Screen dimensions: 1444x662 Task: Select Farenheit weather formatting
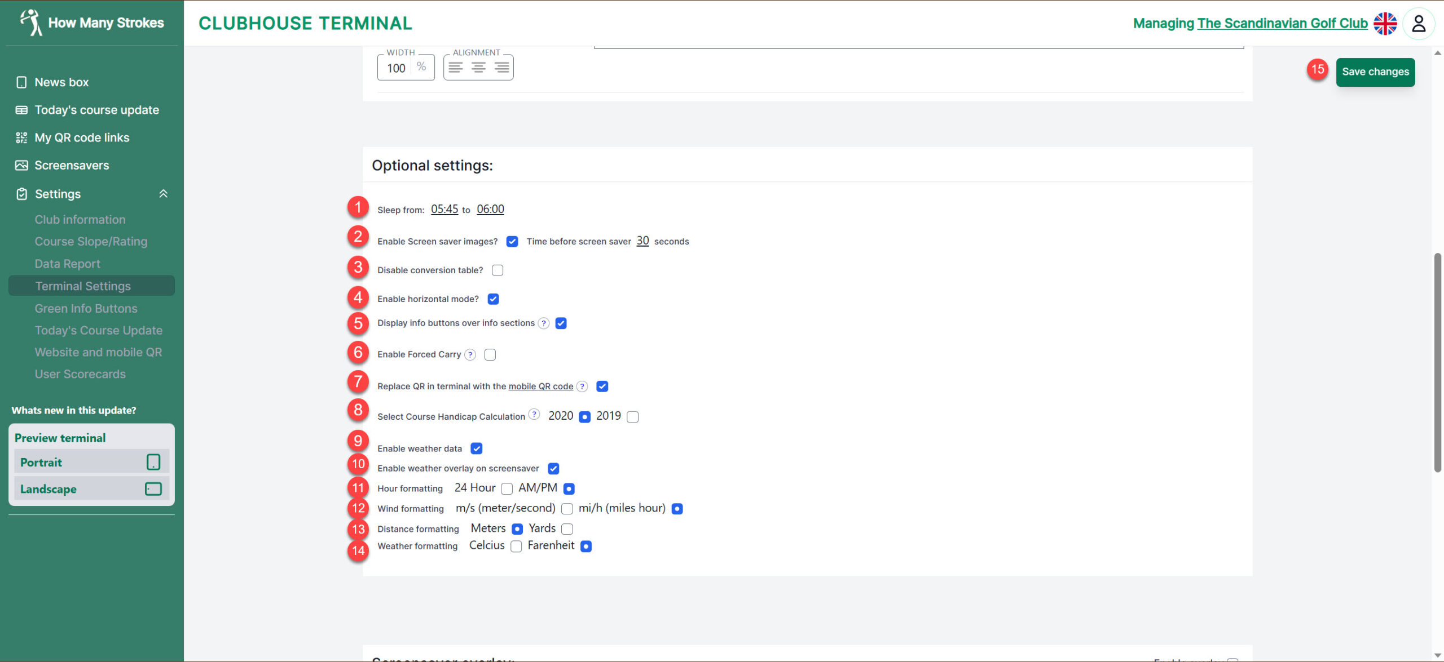[x=586, y=547]
